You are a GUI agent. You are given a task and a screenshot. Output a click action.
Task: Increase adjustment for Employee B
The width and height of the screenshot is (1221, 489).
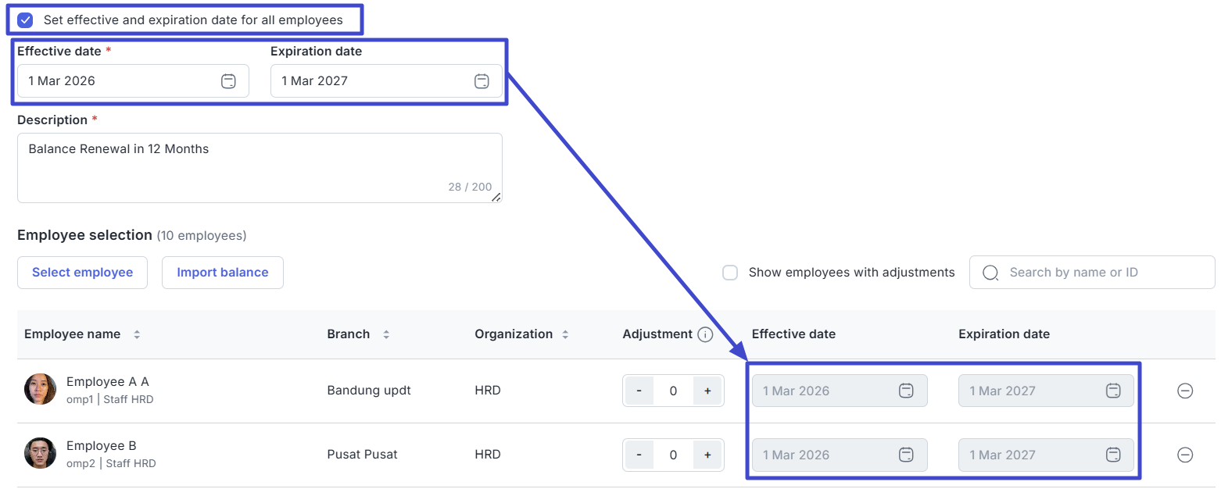coord(707,455)
